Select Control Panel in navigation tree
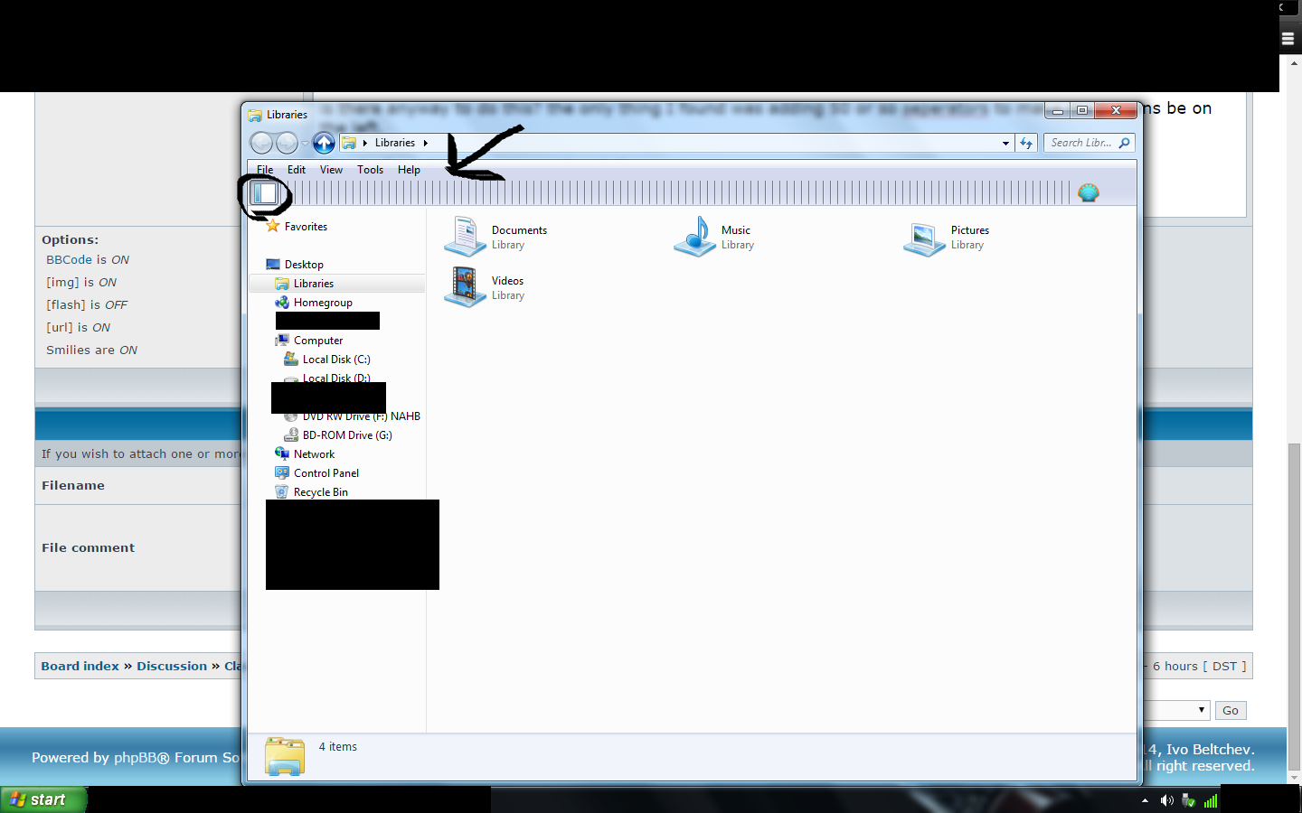 tap(325, 473)
